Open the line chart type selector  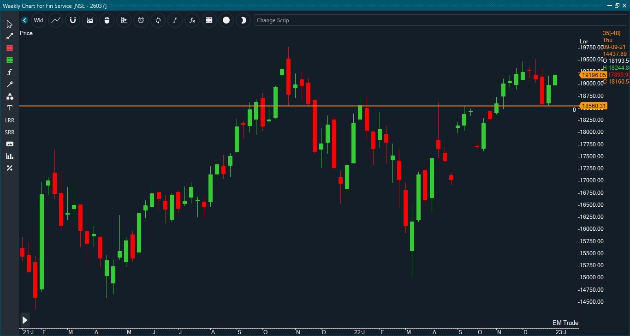coord(55,20)
